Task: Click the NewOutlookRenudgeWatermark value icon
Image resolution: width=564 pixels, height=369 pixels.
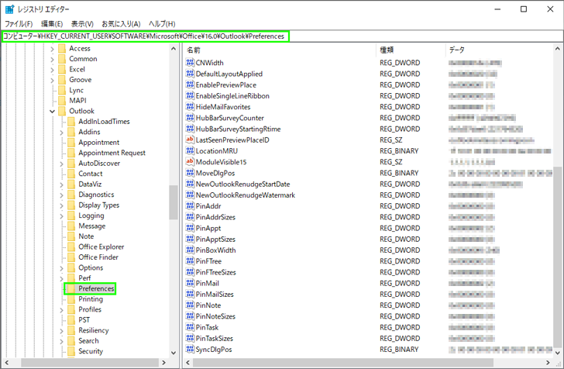Action: coord(190,195)
